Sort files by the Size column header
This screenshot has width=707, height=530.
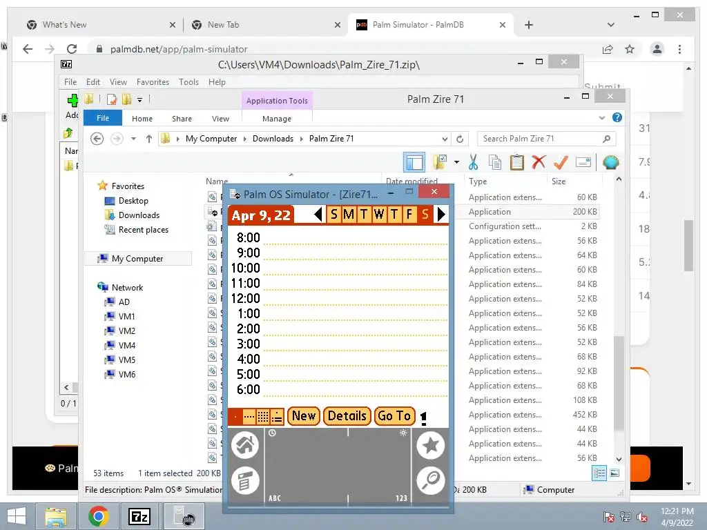(559, 181)
